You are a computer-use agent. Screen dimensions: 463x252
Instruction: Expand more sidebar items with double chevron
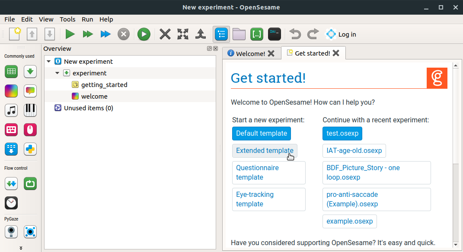[21, 248]
